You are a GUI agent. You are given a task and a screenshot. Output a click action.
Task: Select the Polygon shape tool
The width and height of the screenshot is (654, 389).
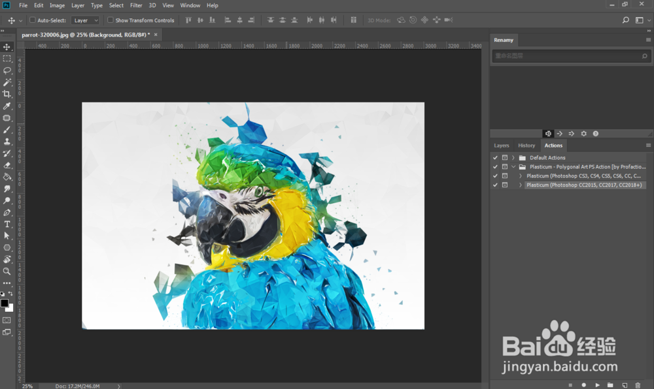click(7, 247)
